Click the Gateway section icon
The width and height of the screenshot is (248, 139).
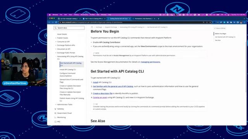coord(55,109)
